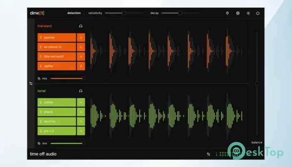Solo the tonal band with headphones icon
The image size is (292, 167).
[81, 91]
